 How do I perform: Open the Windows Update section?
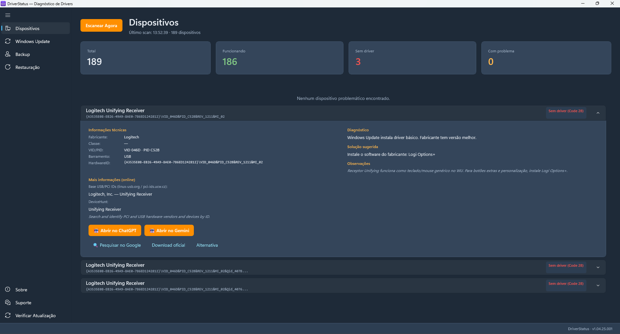[36, 41]
